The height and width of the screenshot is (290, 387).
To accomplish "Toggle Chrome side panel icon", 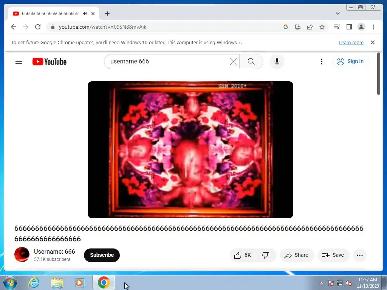I will [349, 27].
